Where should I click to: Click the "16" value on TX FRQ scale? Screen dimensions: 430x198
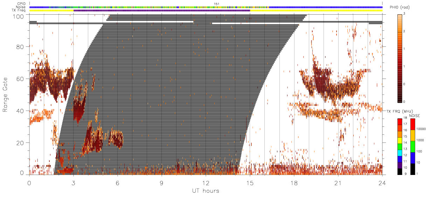405,130
